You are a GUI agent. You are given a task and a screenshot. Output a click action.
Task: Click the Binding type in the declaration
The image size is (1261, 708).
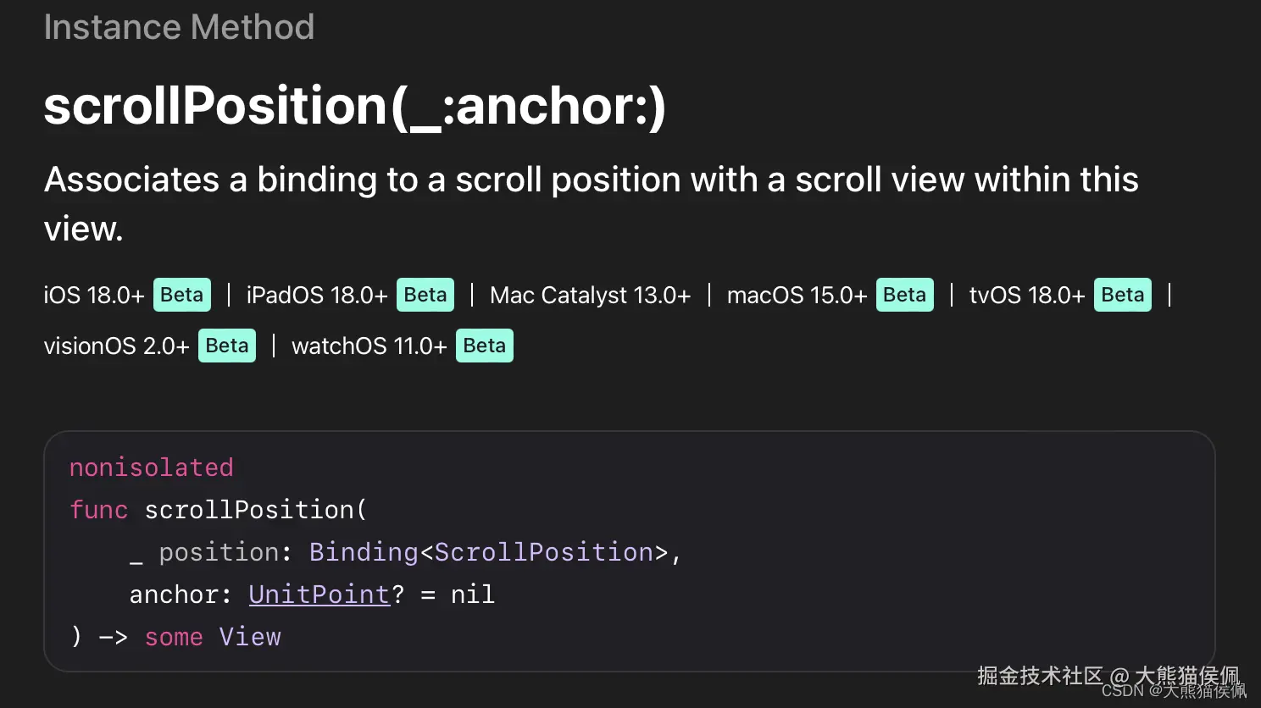coord(363,552)
